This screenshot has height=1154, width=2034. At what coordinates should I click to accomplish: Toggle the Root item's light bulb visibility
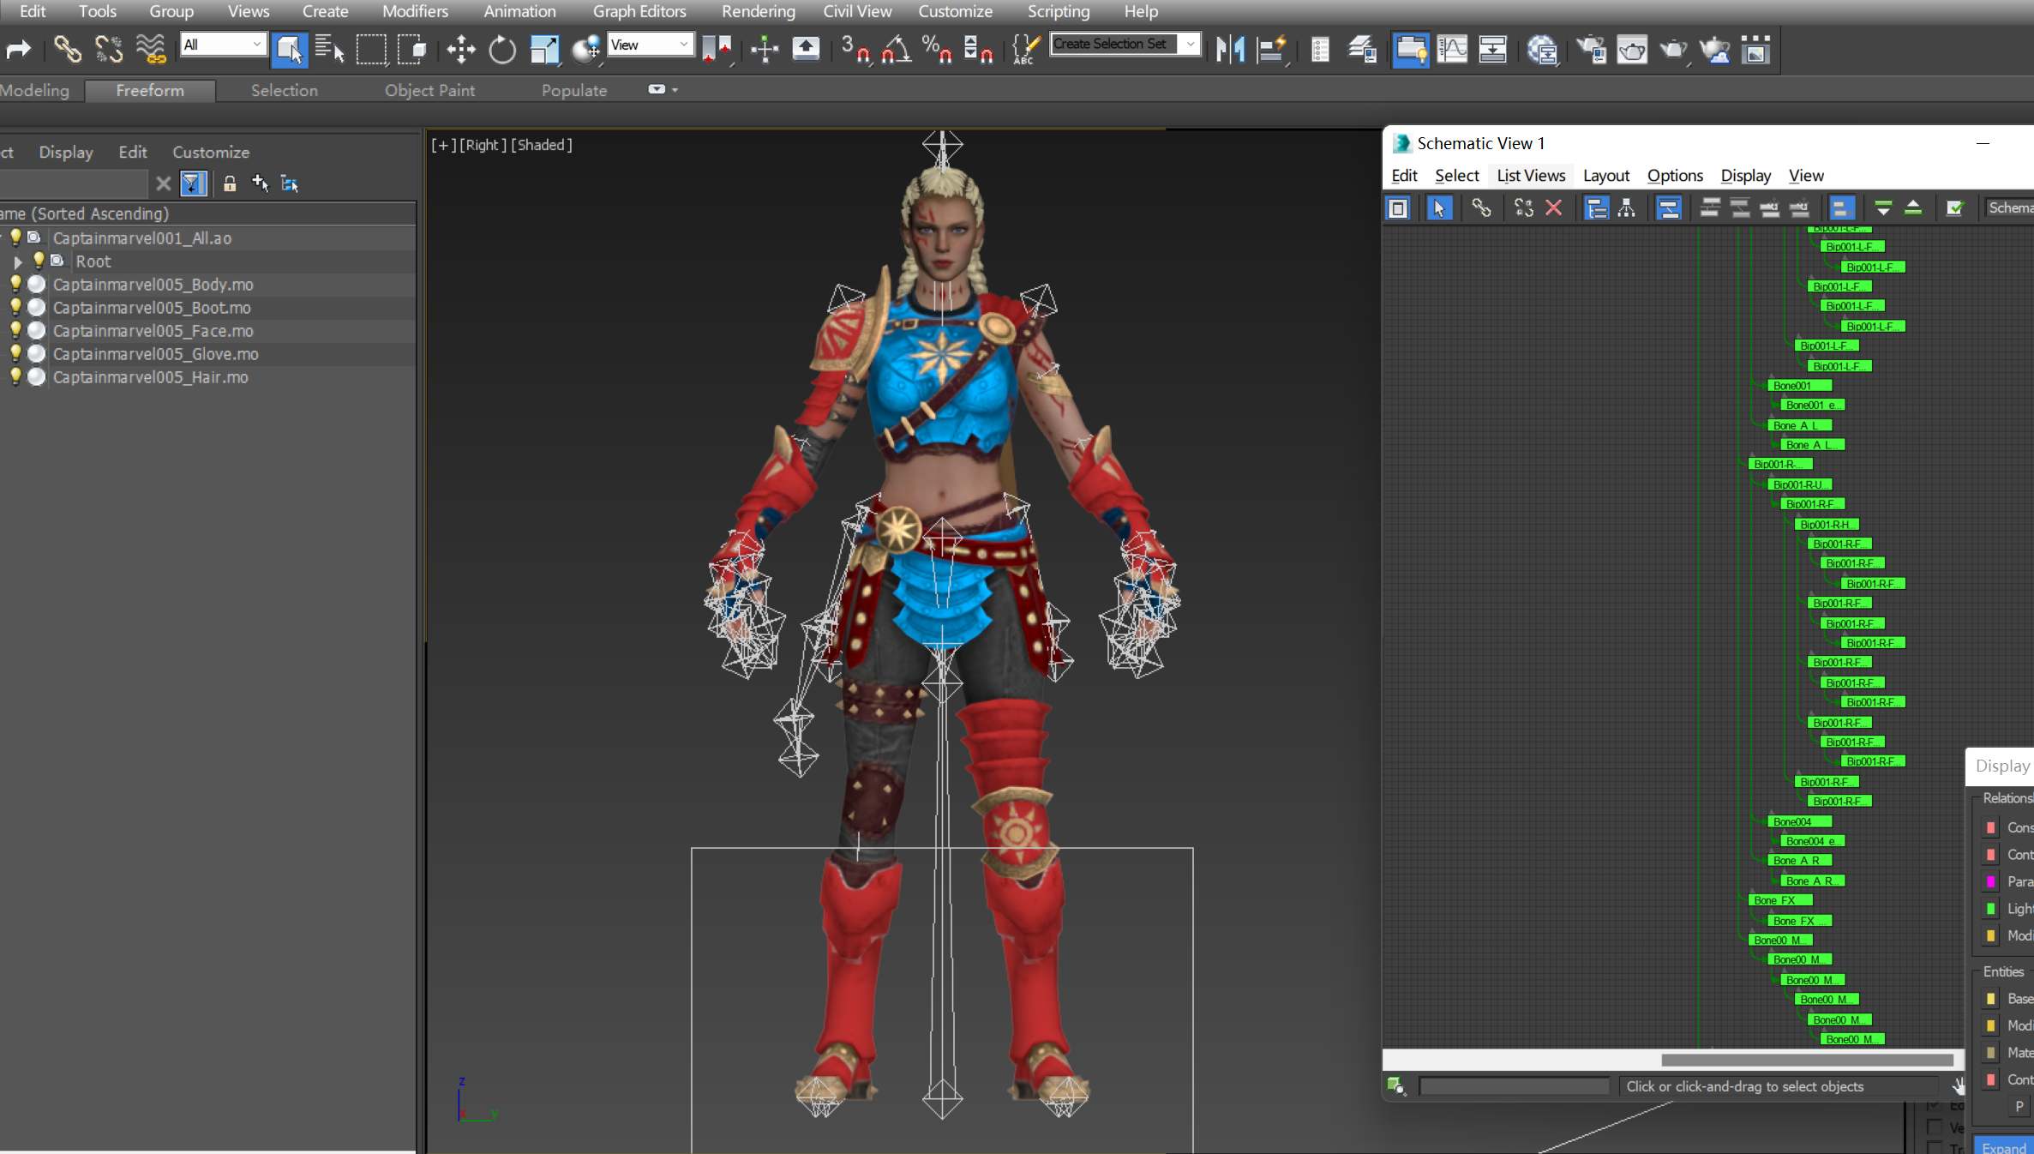39,261
